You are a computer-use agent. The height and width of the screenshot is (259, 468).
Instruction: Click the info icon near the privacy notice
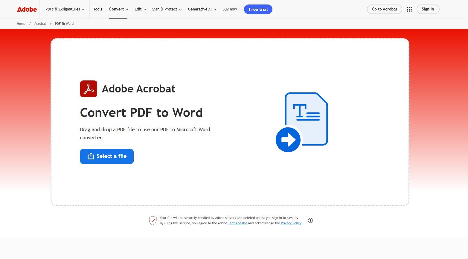tap(310, 220)
